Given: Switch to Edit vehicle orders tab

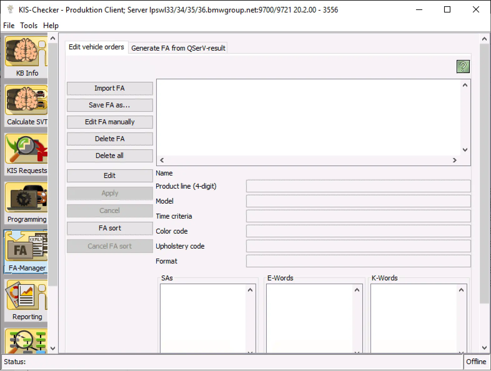Looking at the screenshot, I should 97,47.
